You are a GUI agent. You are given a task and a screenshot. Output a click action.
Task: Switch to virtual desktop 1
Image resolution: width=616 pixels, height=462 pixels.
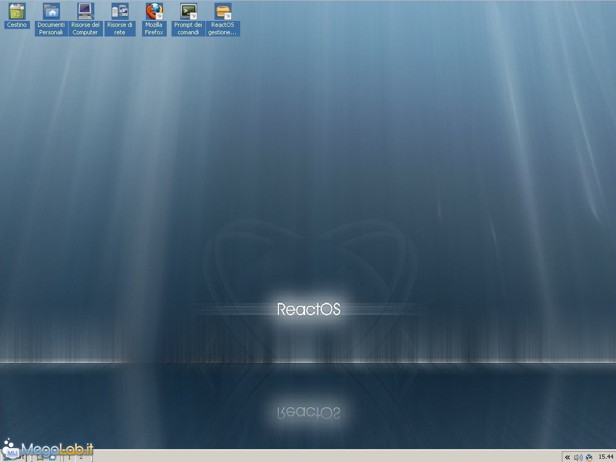pyautogui.click(x=69, y=457)
